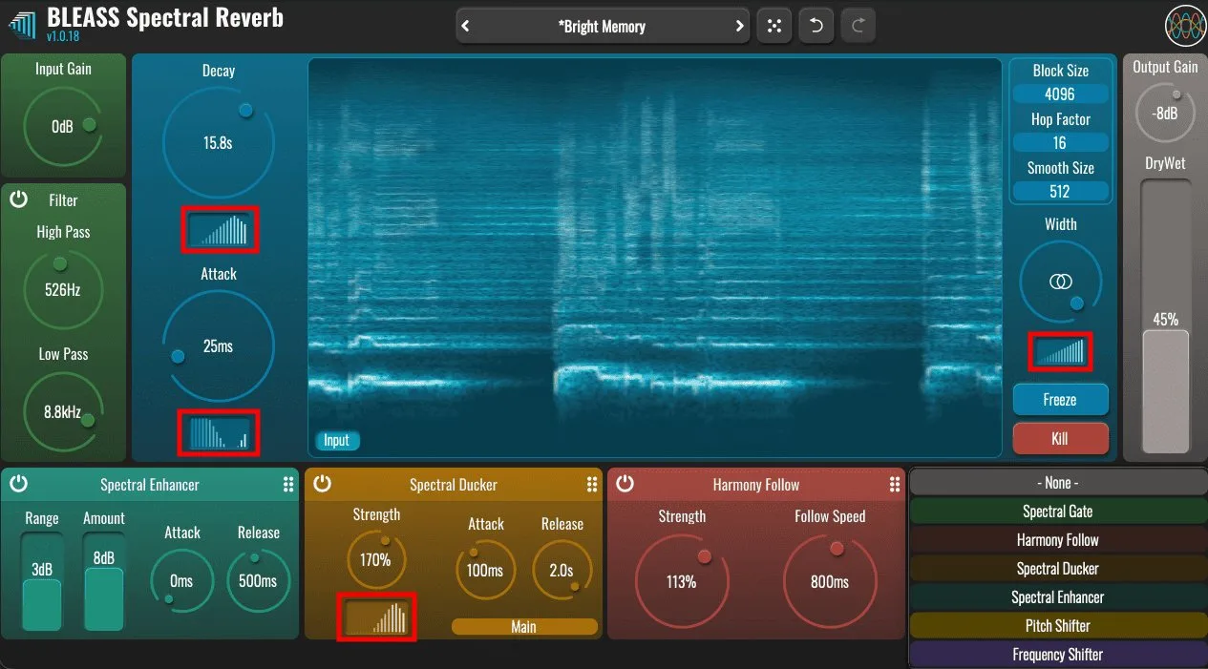The image size is (1208, 669).
Task: Toggle the Harmony Follow power button
Action: 625,484
